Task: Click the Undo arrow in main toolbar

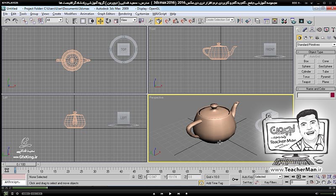Action: [8, 21]
